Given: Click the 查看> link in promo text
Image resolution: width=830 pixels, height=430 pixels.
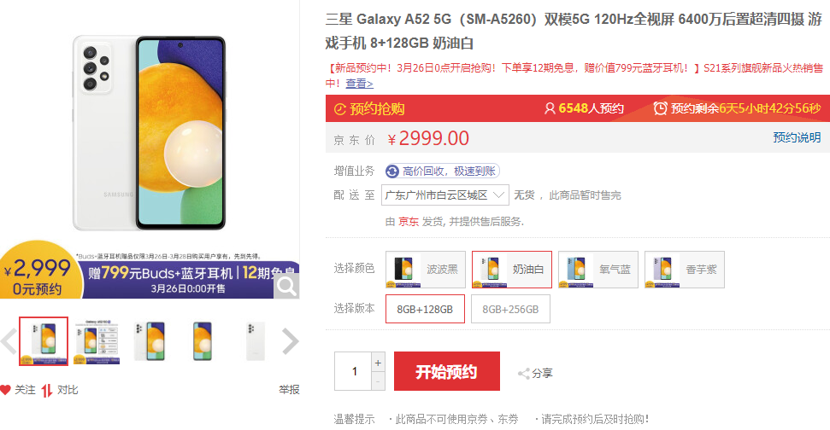Looking at the screenshot, I should (359, 84).
